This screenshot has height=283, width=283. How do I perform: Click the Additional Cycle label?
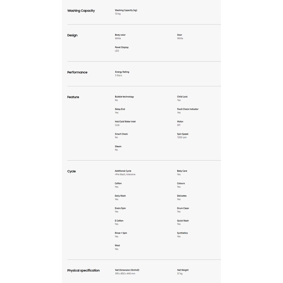(x=123, y=171)
